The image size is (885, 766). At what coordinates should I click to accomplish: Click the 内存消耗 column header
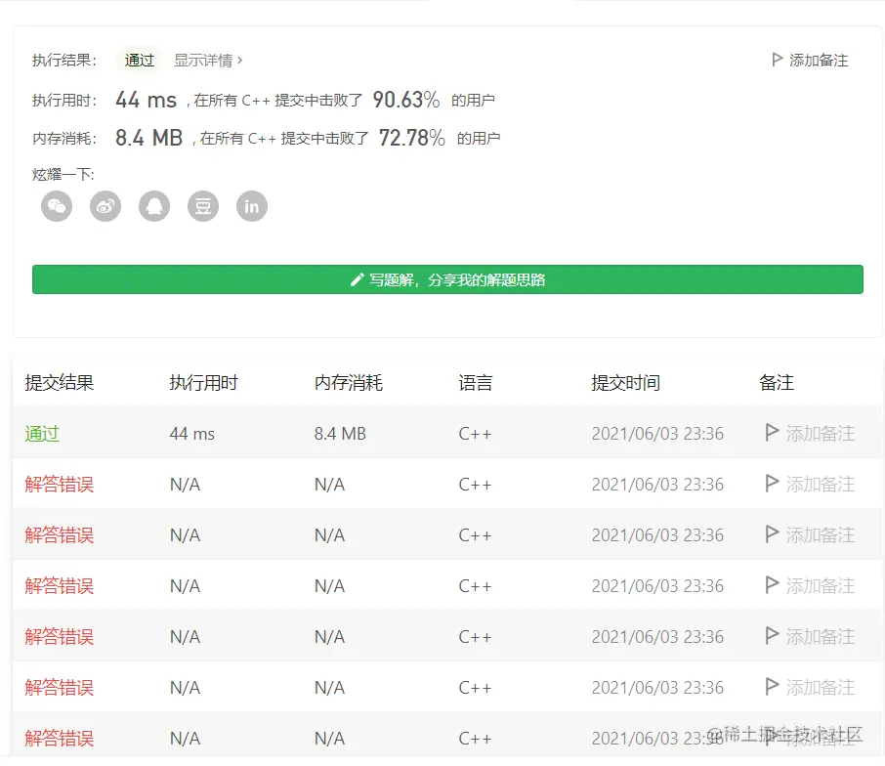point(349,383)
